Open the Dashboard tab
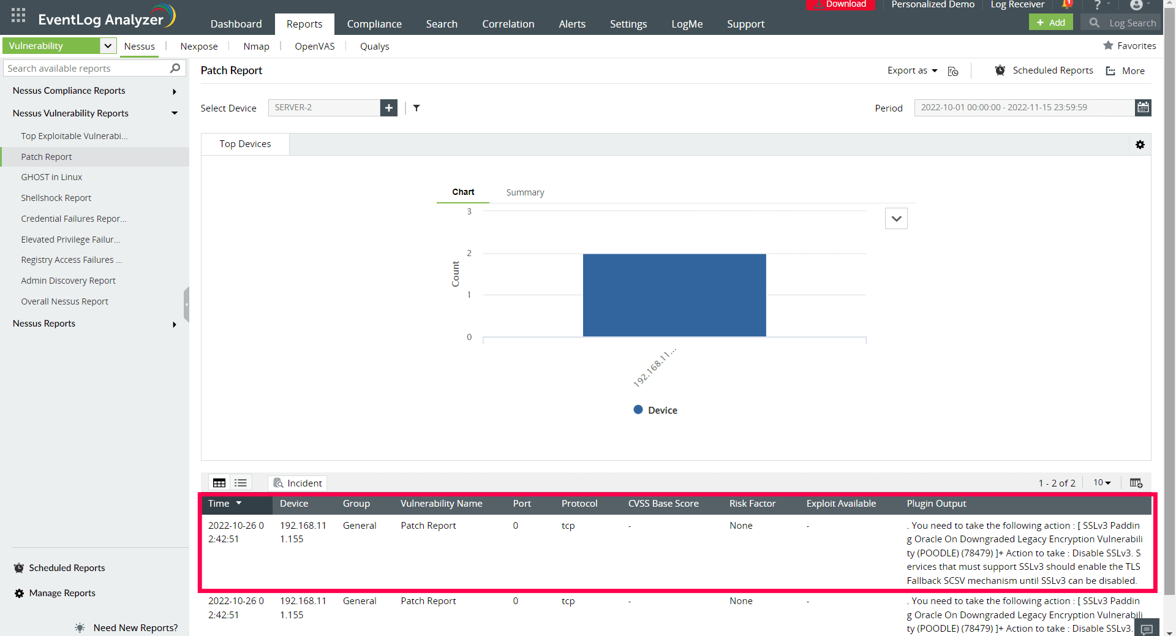The image size is (1176, 636). click(x=236, y=24)
